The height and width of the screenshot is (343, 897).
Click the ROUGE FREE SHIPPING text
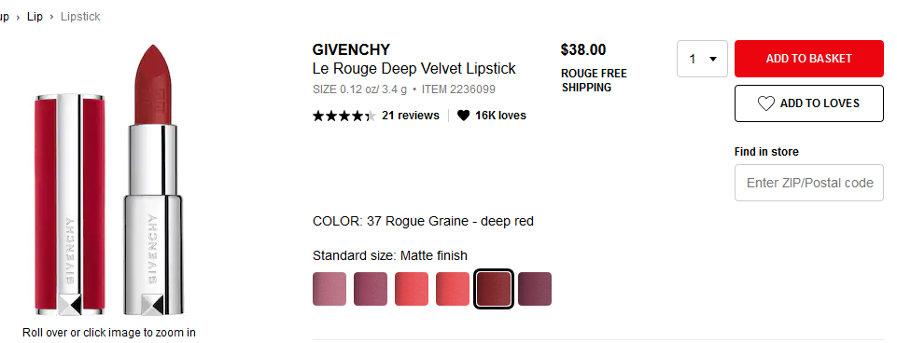point(594,80)
